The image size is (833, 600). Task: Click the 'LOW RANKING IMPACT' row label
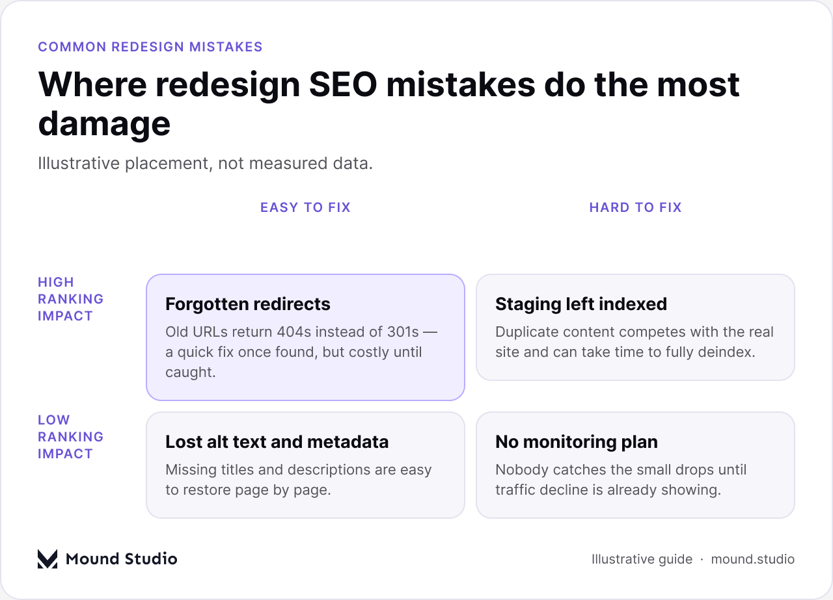tap(70, 437)
